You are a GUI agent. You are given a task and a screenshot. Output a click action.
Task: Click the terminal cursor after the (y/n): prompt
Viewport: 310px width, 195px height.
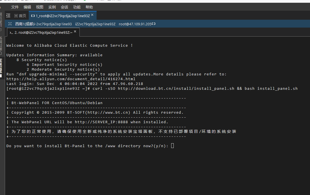click(x=172, y=146)
